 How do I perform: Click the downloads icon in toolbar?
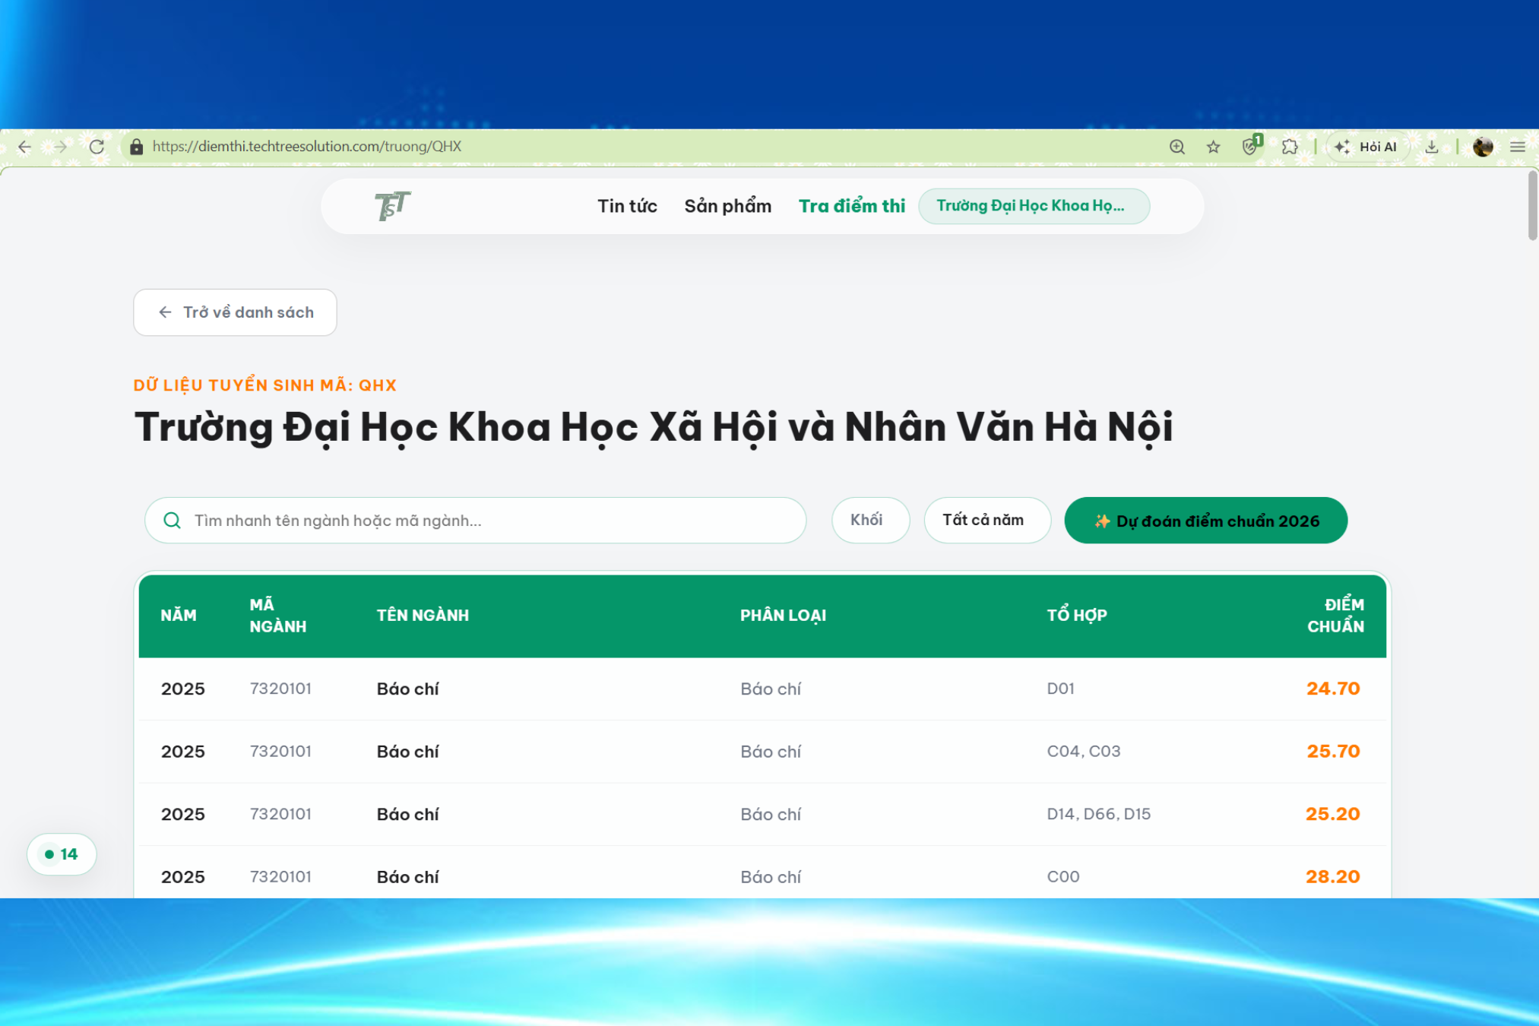click(1431, 147)
